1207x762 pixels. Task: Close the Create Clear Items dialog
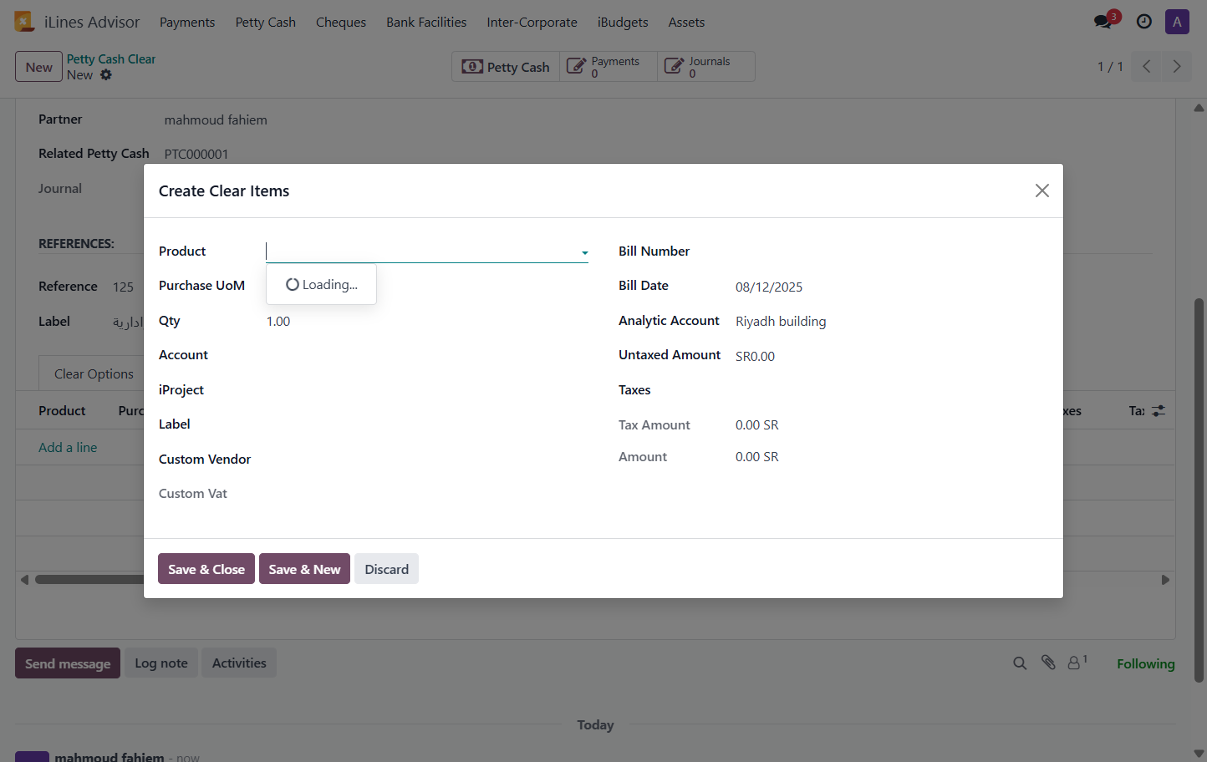pos(1042,190)
